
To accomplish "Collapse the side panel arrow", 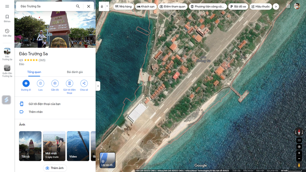I will (98, 86).
